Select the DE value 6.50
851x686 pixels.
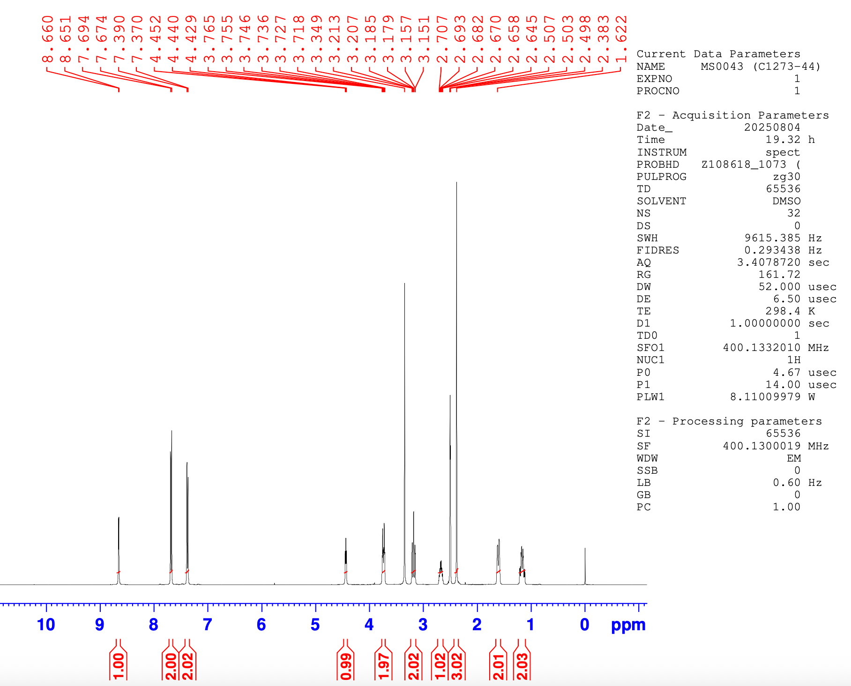pyautogui.click(x=786, y=299)
